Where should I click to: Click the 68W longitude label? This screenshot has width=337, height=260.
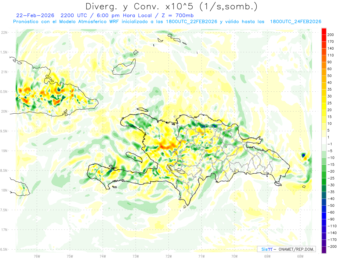coord(300,256)
